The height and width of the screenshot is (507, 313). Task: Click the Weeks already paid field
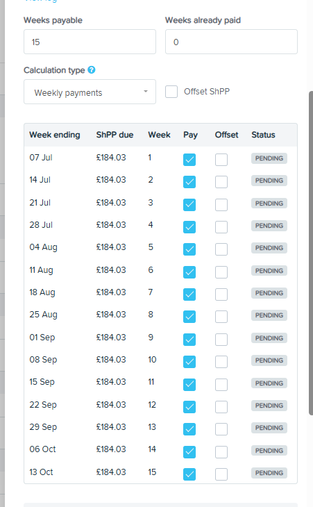pos(231,42)
